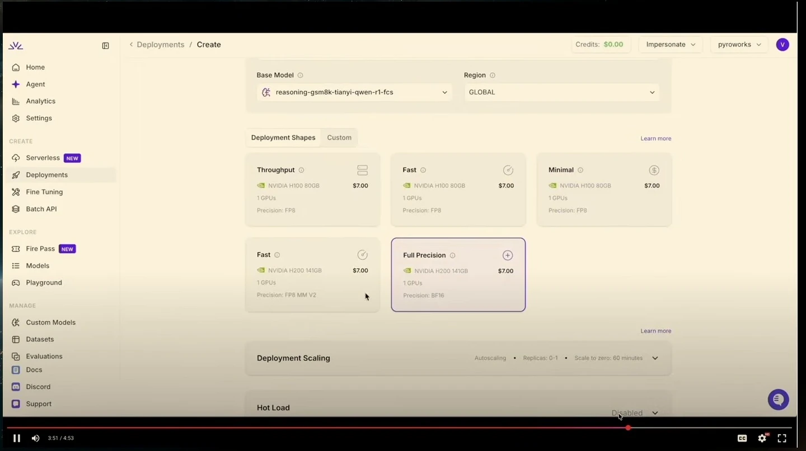Click Learn more beside Deployment Shapes
The height and width of the screenshot is (451, 806).
pyautogui.click(x=655, y=139)
